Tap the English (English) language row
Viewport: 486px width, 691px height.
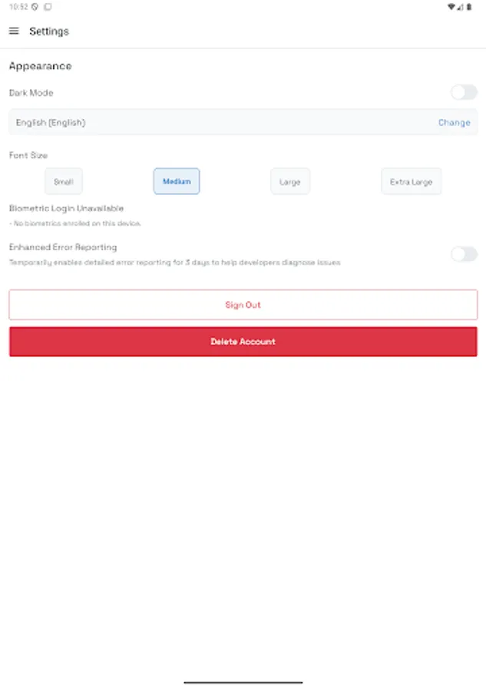pos(243,122)
